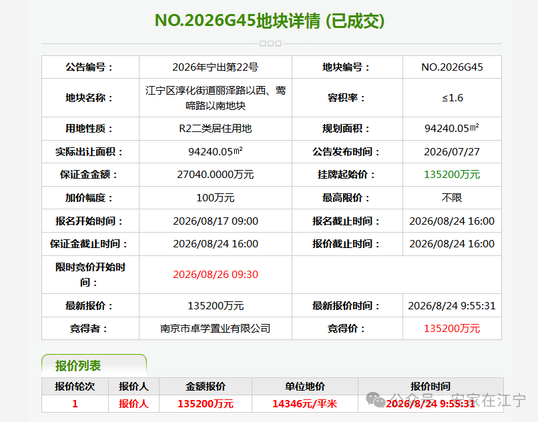This screenshot has height=422, width=544.
Task: Select the red 限时竞价开始时间 value 2026/08/26 09:30
Action: pos(216,275)
